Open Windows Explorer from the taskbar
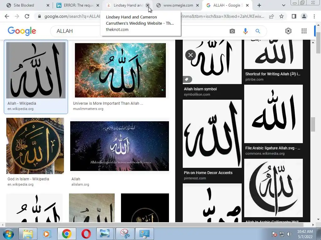This screenshot has height=240, width=321. (x=28, y=234)
